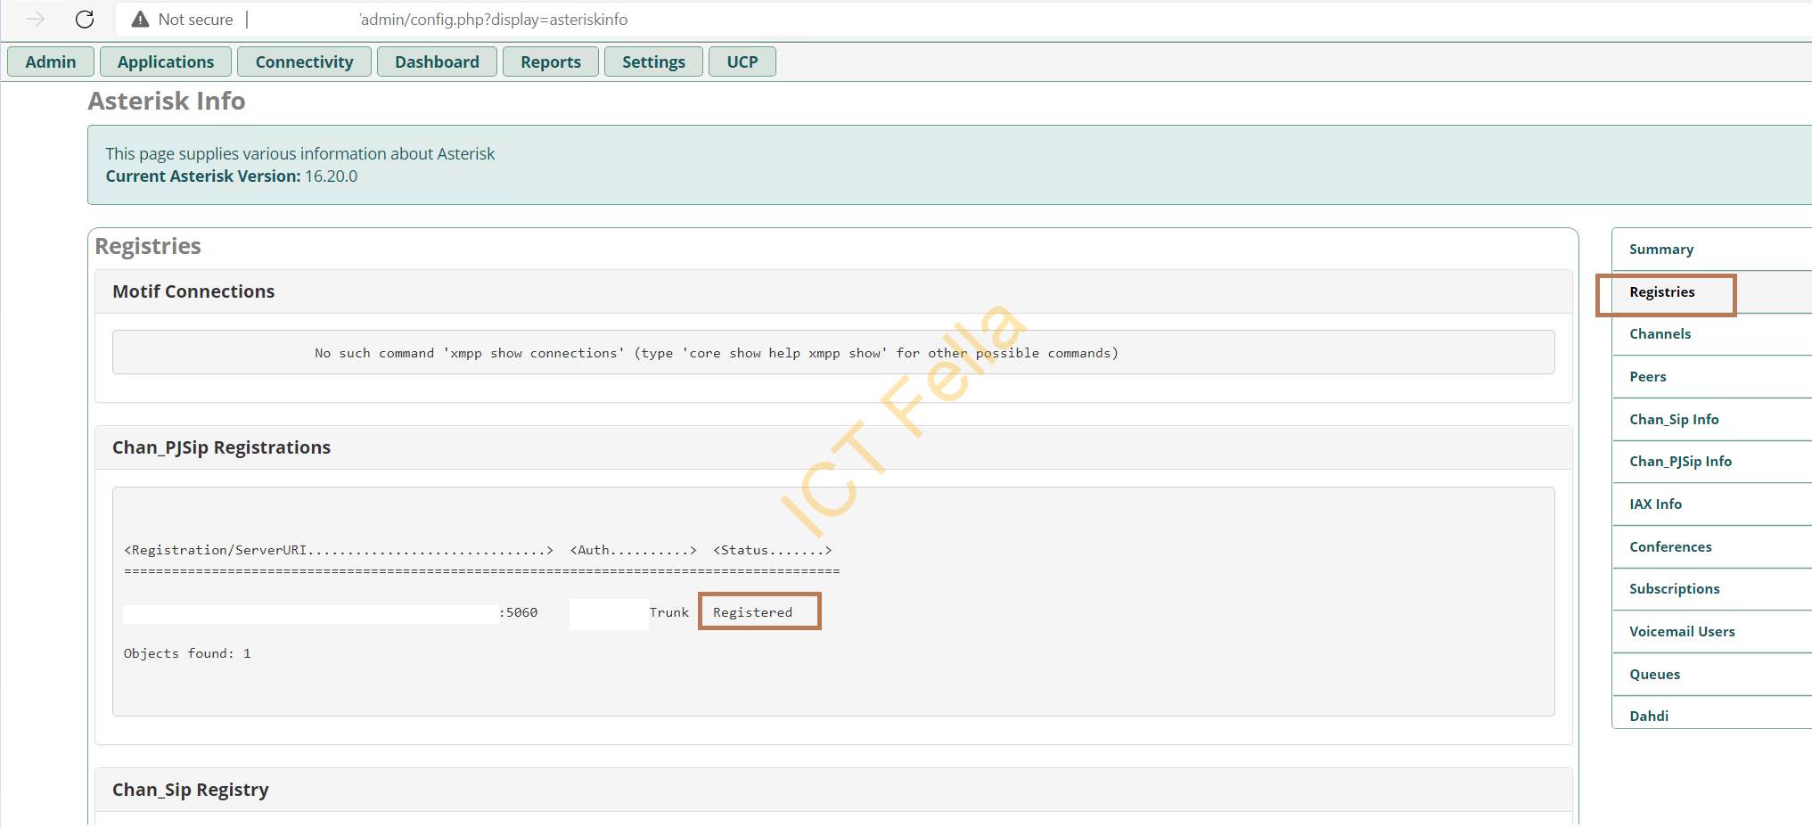Image resolution: width=1812 pixels, height=828 pixels.
Task: Click the Motif Connections heading
Action: [x=193, y=291]
